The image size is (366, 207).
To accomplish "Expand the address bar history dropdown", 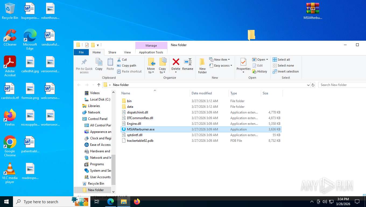I will (308, 85).
